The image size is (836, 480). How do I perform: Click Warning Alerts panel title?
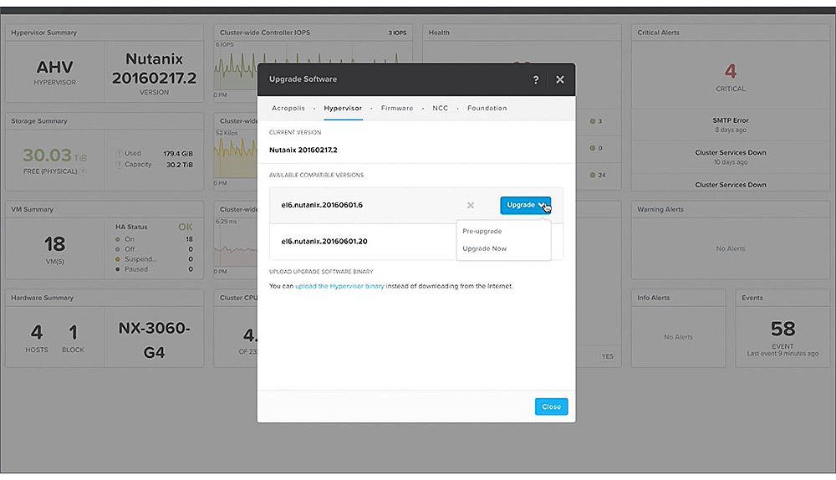[x=660, y=210]
